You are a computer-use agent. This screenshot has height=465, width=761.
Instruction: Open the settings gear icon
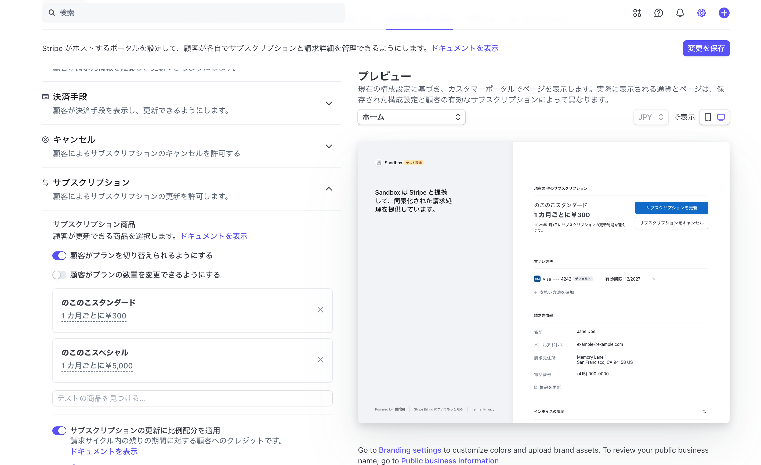point(701,13)
